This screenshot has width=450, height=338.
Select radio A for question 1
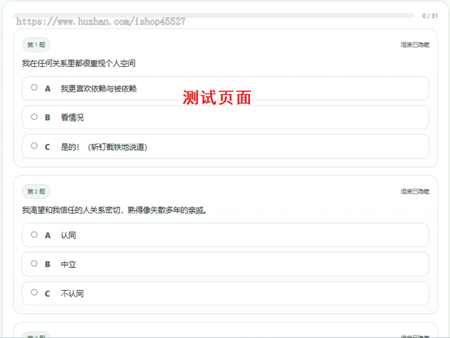point(34,87)
